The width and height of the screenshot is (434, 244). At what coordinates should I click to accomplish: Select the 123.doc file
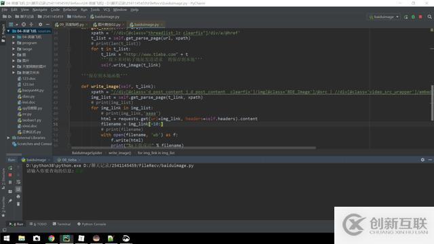click(26, 79)
